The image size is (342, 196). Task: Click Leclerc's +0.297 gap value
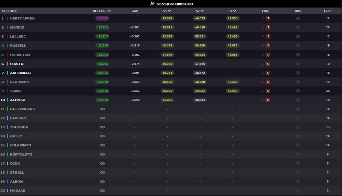[135, 36]
